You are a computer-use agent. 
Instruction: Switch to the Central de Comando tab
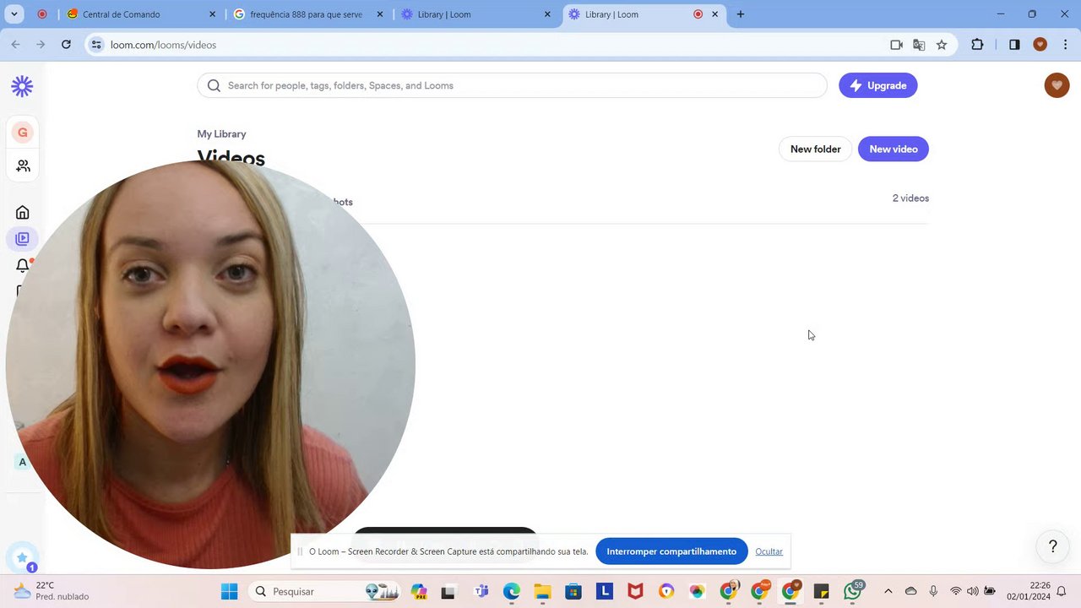coord(143,14)
